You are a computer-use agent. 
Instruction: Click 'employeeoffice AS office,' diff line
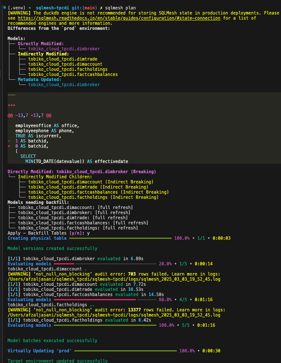[x=47, y=125]
